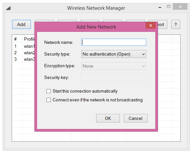The height and width of the screenshot is (154, 193).
Task: Click the Security type dropdown arrow
Action: pyautogui.click(x=143, y=54)
